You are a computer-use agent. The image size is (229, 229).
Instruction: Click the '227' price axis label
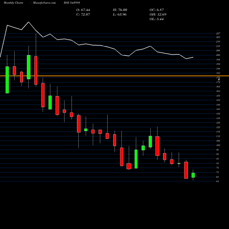(x=218, y=33)
